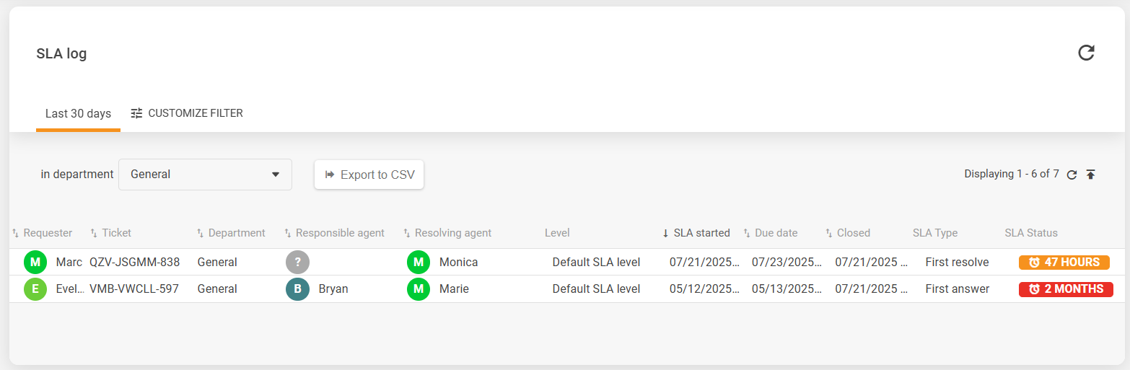Viewport: 1130px width, 370px height.
Task: Click the unknown agent question-mark avatar
Action: (x=297, y=262)
